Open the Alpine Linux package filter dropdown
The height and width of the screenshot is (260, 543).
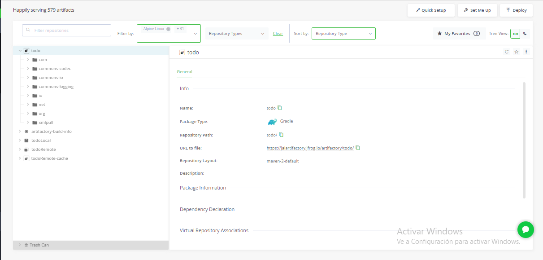click(x=169, y=33)
